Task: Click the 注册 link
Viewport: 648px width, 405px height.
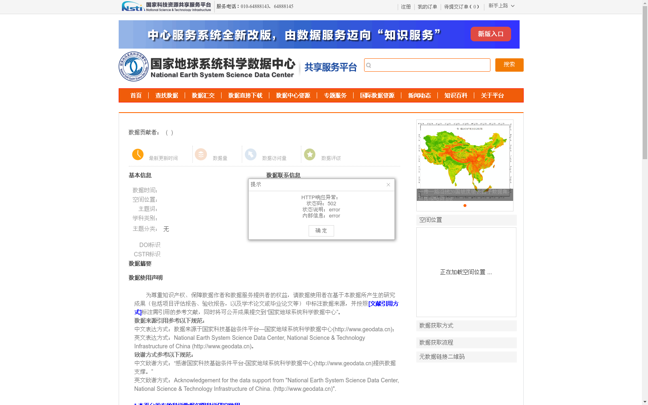Action: [406, 7]
